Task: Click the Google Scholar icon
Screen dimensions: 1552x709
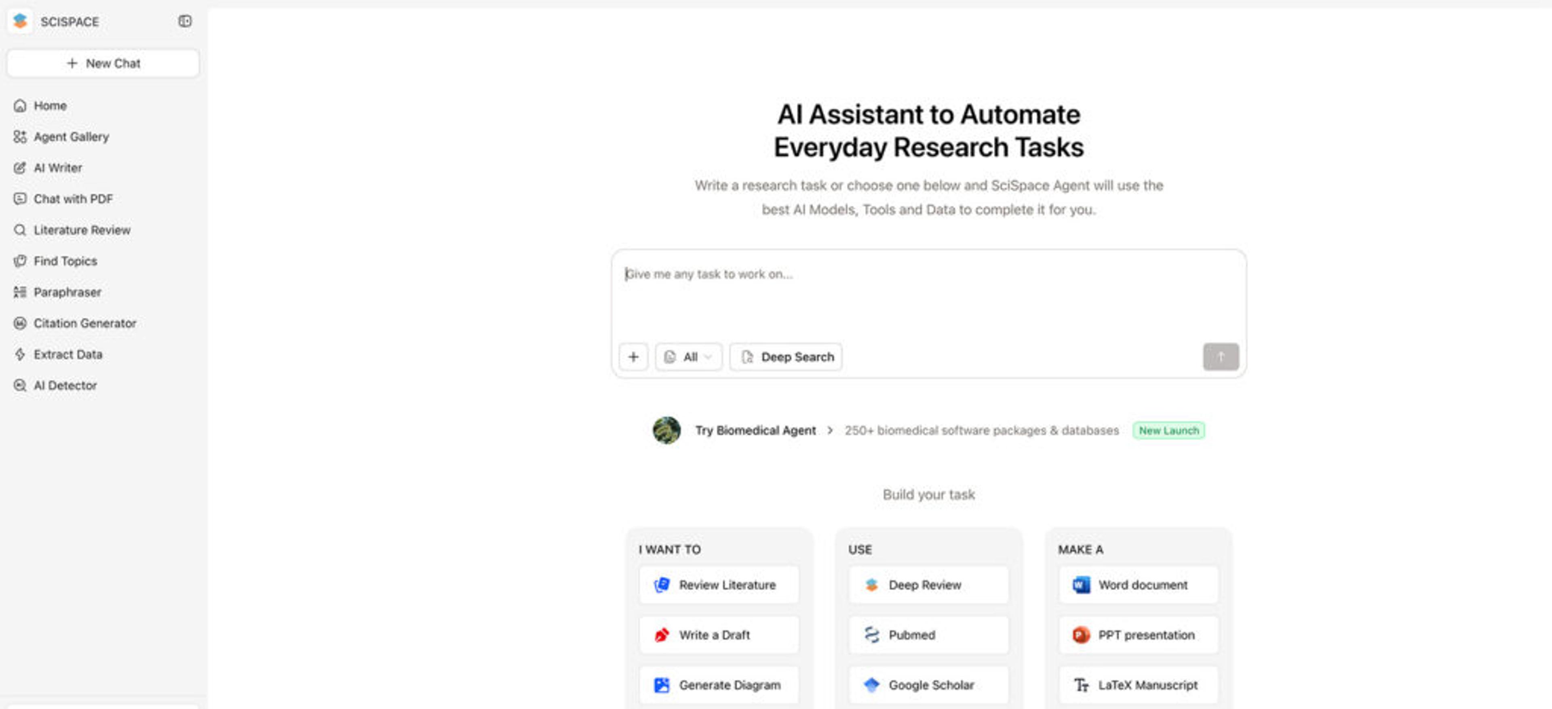Action: click(x=871, y=685)
